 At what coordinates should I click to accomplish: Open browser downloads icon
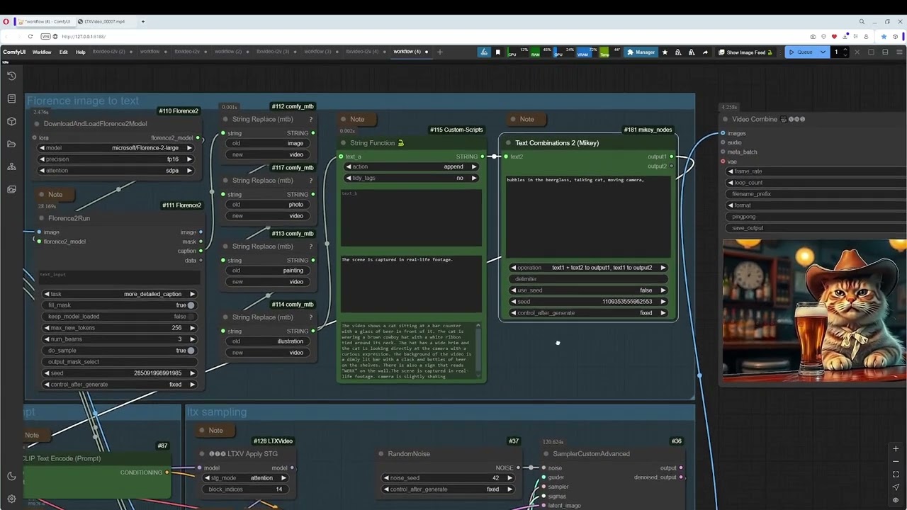click(845, 36)
